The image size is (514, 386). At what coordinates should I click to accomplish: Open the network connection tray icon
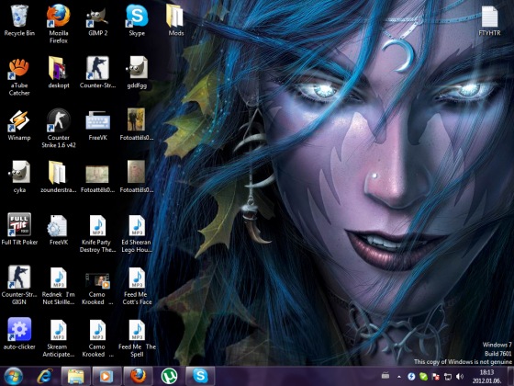tap(448, 377)
